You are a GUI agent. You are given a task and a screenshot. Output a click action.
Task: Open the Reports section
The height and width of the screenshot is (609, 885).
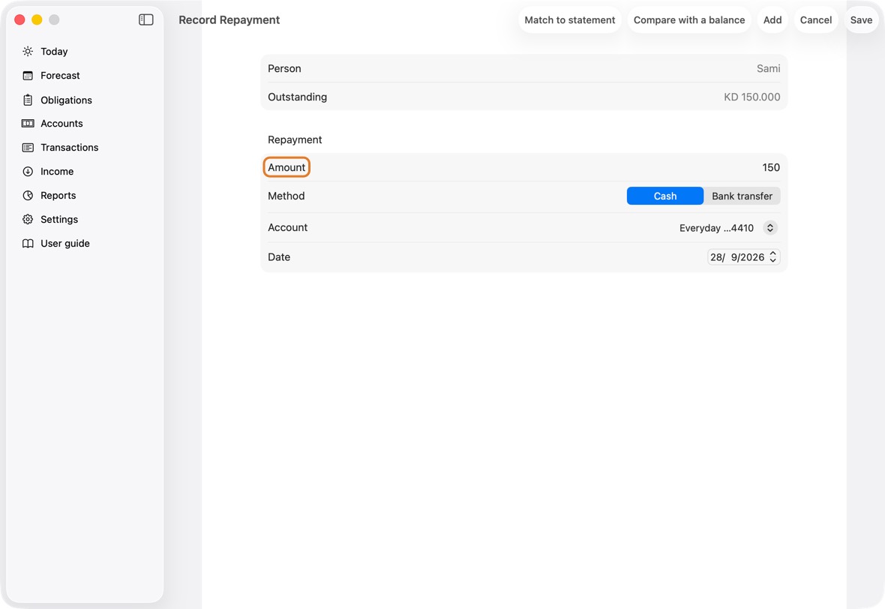click(x=58, y=195)
